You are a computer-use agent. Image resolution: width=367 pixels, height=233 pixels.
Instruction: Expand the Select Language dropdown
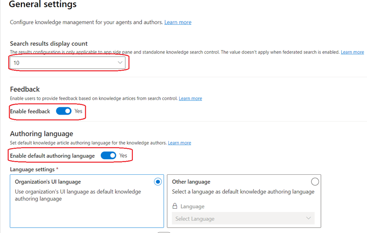click(243, 218)
